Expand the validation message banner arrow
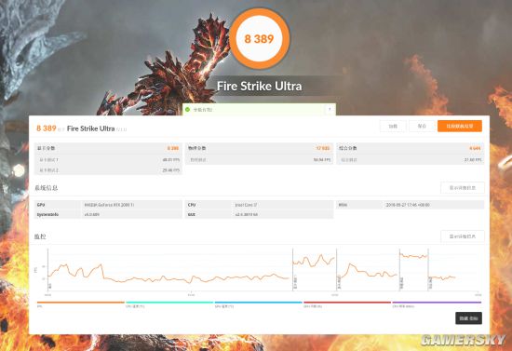512x351 pixels. coord(330,109)
